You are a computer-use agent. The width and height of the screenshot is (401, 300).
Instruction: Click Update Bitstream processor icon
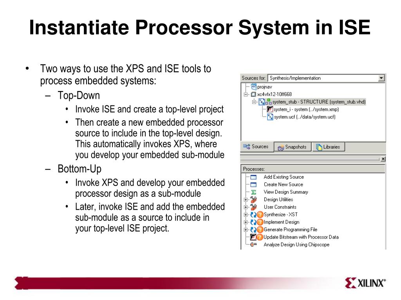point(253,237)
